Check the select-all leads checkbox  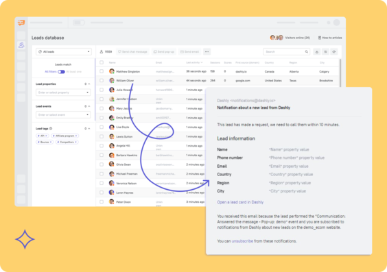(102, 62)
